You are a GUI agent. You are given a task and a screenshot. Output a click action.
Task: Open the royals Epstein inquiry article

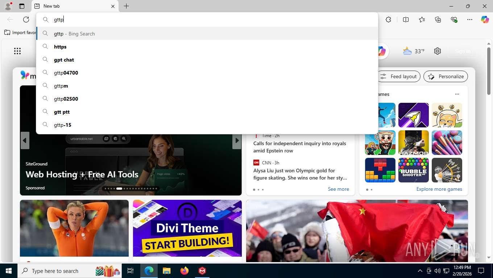(x=300, y=147)
